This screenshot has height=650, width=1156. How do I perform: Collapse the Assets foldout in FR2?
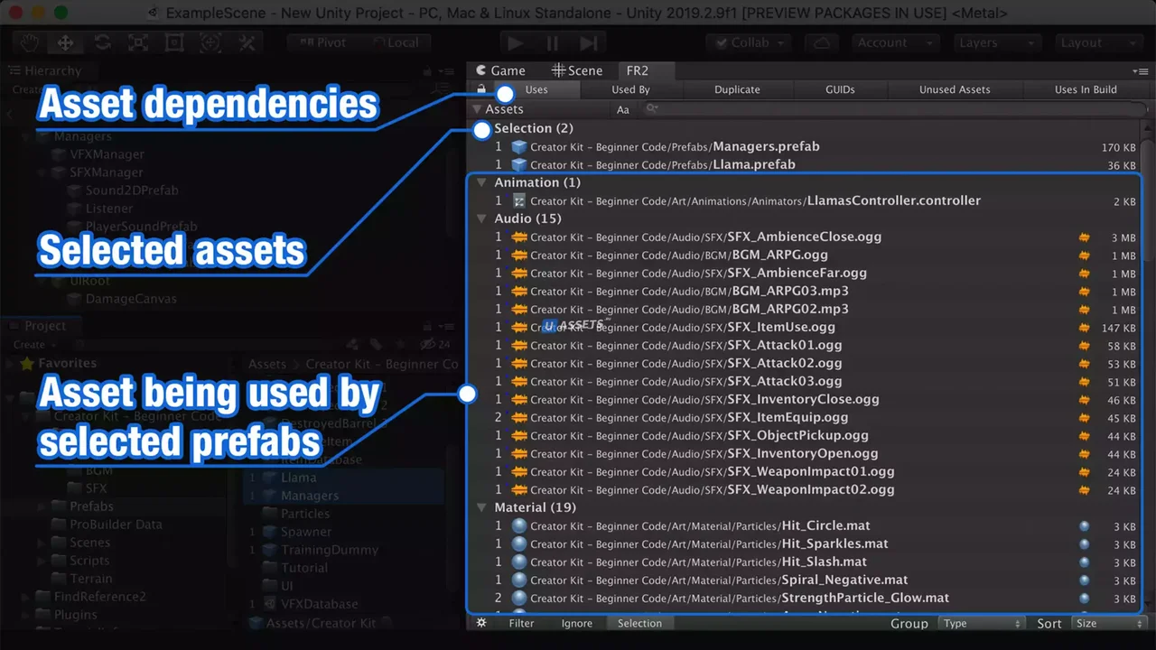[x=477, y=109]
